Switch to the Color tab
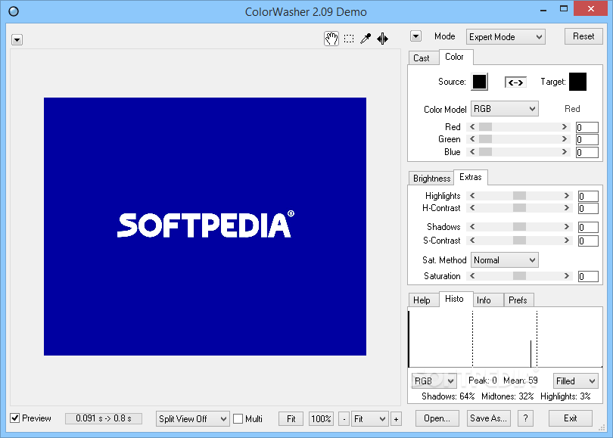 [454, 57]
